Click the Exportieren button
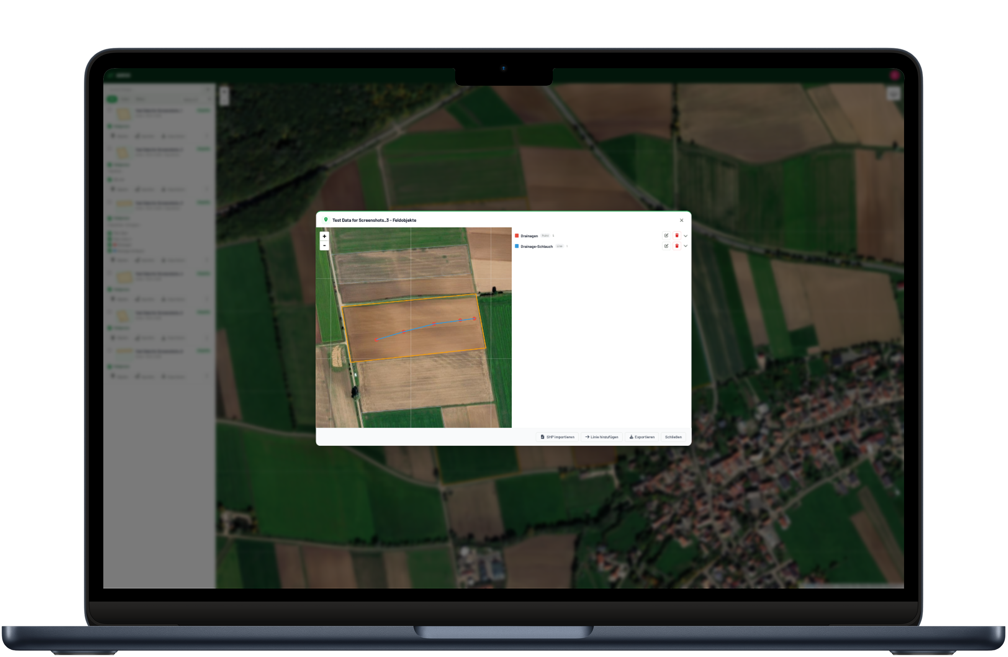This screenshot has height=657, width=1008. pos(642,437)
